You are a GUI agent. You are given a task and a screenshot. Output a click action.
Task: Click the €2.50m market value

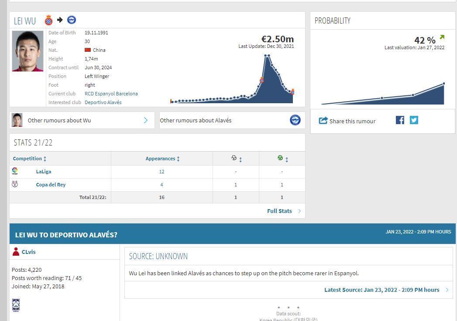coord(278,39)
